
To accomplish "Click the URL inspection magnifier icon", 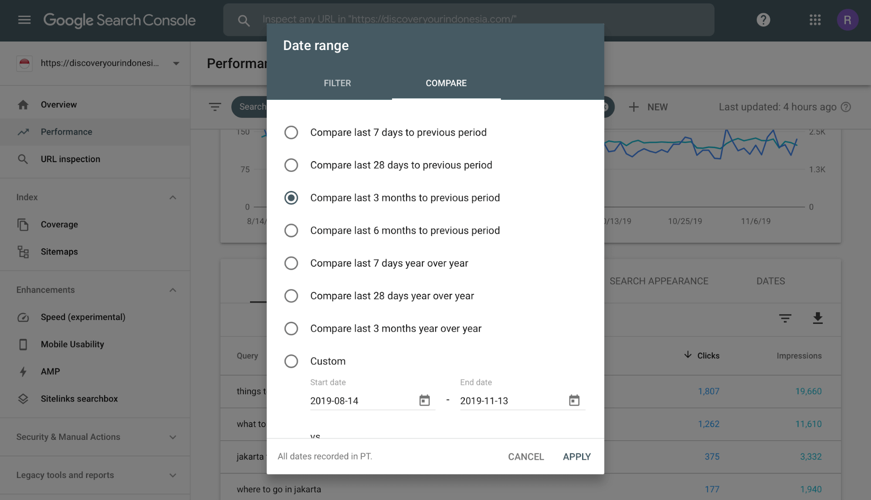I will click(23, 159).
